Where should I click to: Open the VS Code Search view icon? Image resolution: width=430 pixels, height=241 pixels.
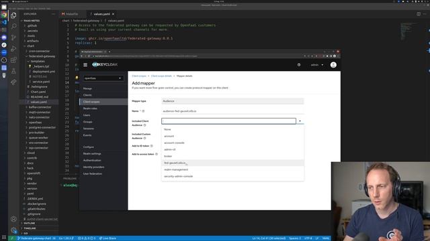13,26
